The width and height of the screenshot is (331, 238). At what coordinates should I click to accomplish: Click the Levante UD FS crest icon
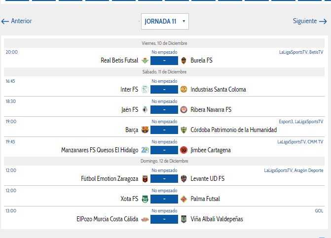(184, 179)
